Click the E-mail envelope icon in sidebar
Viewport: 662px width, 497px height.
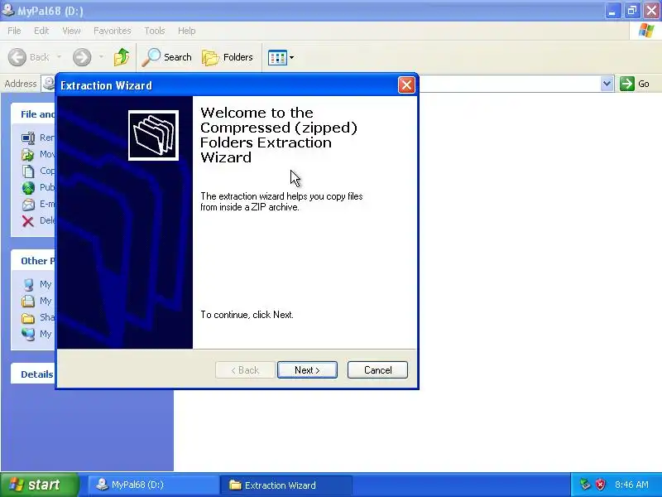28,204
